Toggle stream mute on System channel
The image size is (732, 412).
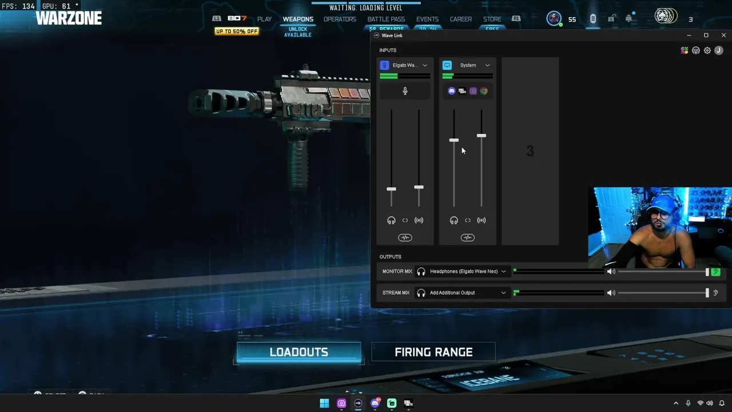click(482, 220)
